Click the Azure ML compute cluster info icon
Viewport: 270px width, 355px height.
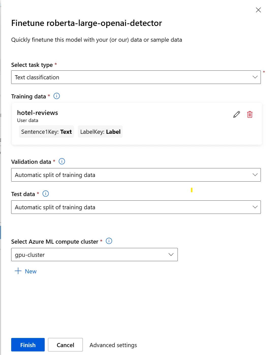pos(109,241)
